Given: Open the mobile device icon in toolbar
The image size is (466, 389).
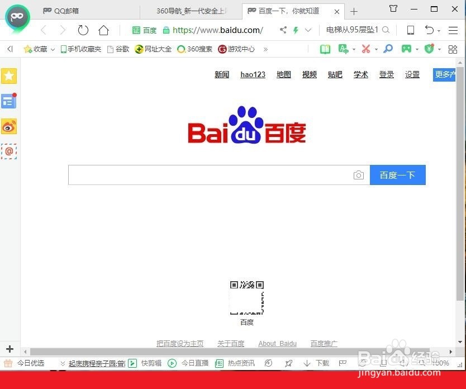Looking at the screenshot, I should (411, 30).
